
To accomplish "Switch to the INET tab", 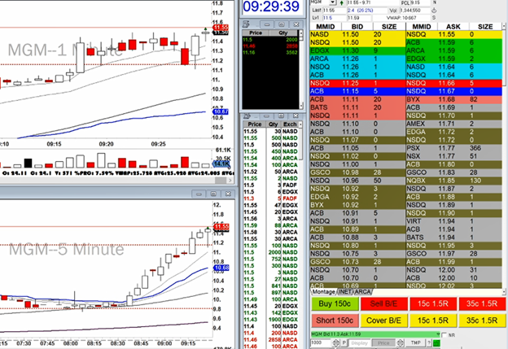I will point(347,291).
